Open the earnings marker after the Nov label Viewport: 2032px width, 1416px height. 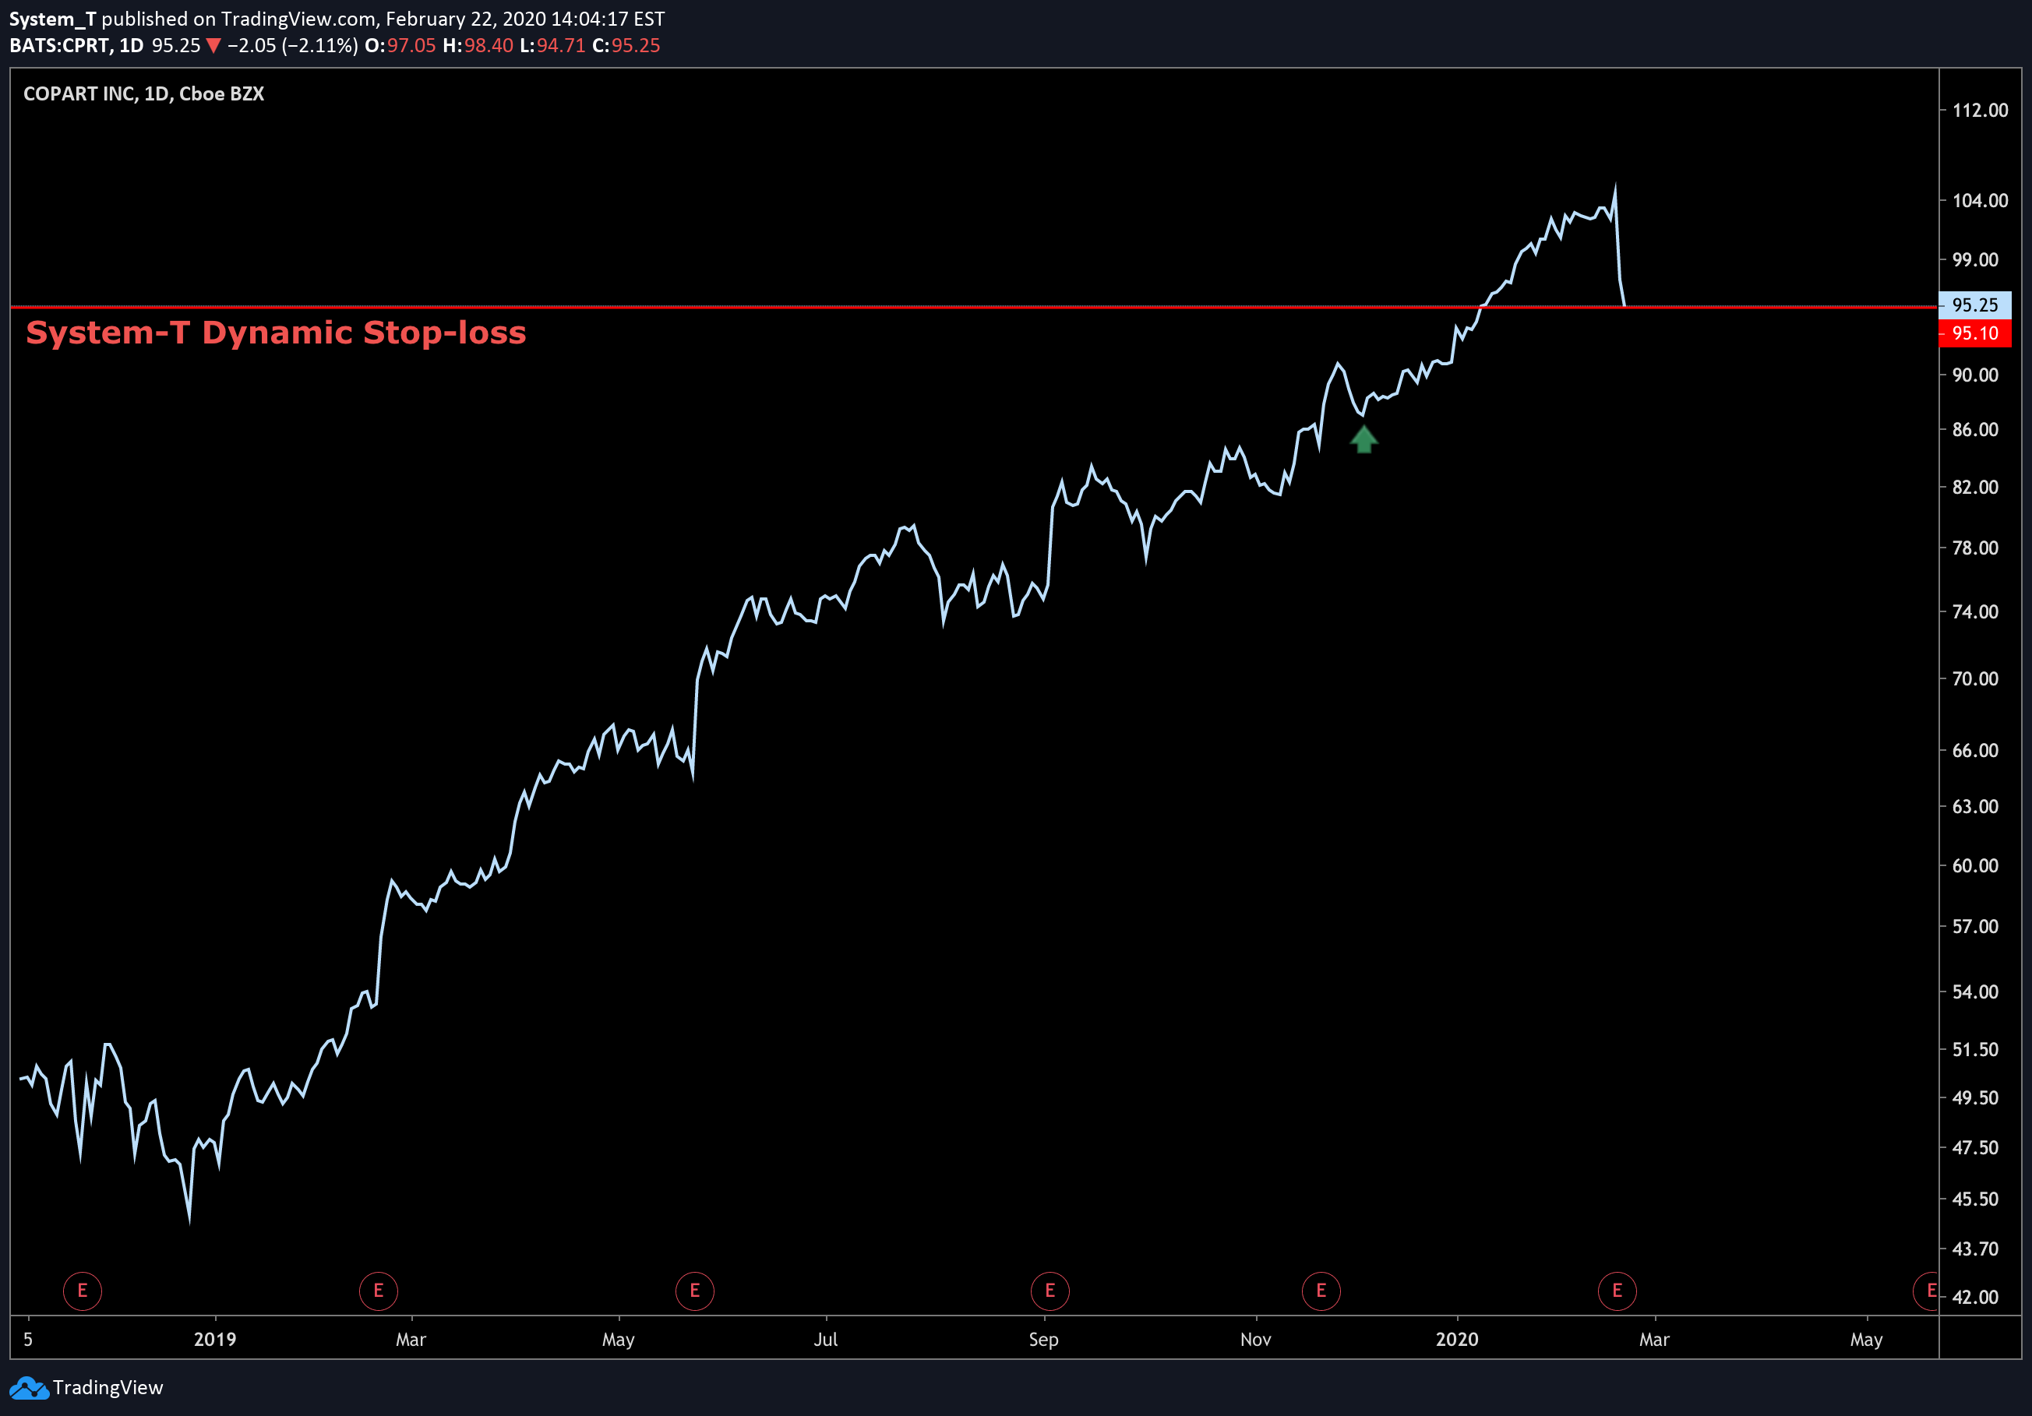[x=1321, y=1291]
